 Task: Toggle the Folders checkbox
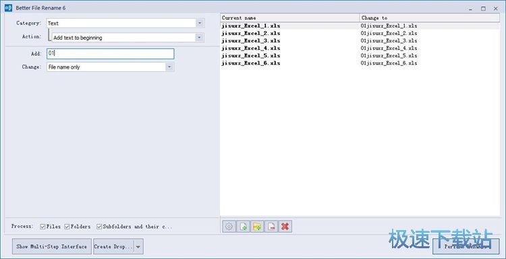pyautogui.click(x=67, y=227)
